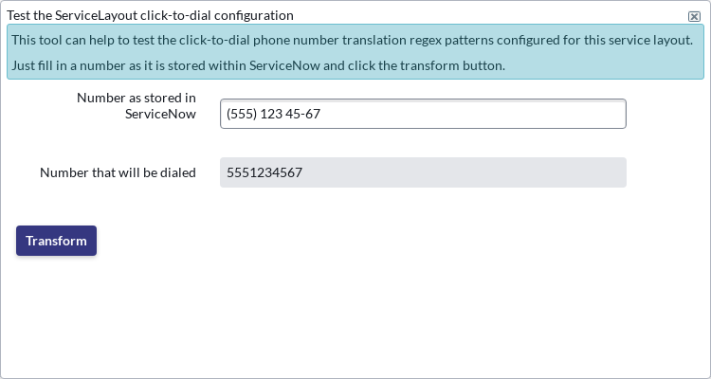Close the click-to-dial test dialog
Viewport: 711px width, 379px height.
[x=694, y=17]
